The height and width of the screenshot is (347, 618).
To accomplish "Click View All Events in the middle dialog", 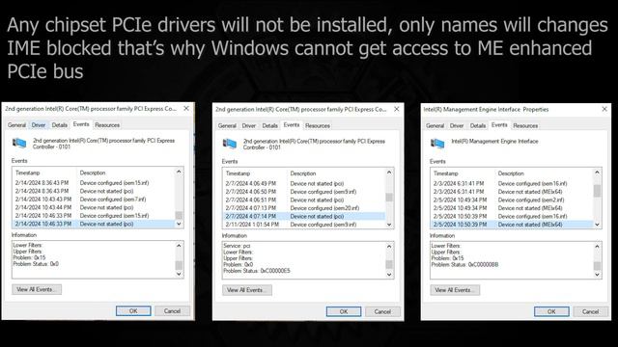I will pyautogui.click(x=247, y=290).
